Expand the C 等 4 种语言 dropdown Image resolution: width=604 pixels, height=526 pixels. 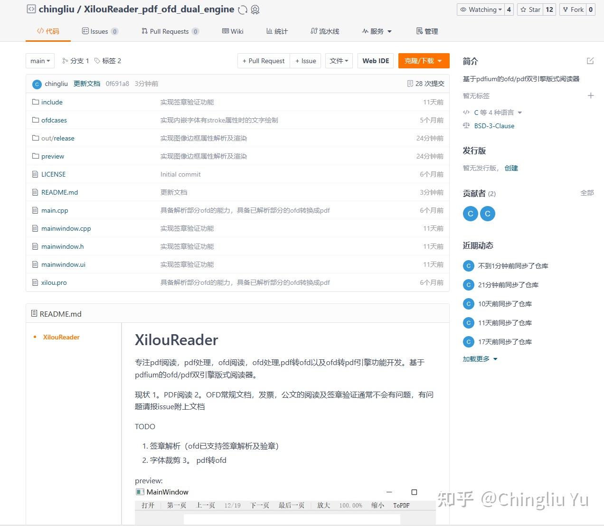point(493,113)
